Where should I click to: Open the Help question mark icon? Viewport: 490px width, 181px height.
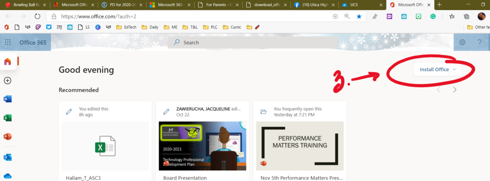pos(479,42)
